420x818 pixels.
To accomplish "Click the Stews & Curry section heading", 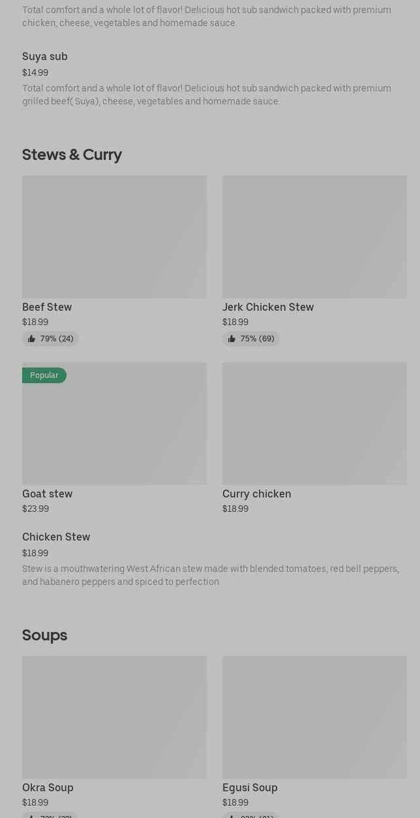I will [72, 155].
